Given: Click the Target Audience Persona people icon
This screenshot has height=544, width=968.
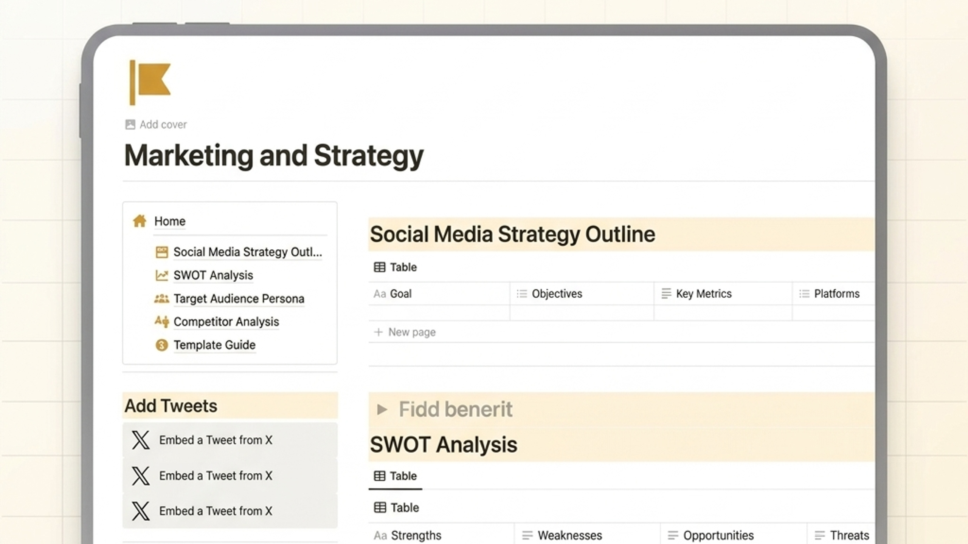Looking at the screenshot, I should click(162, 298).
